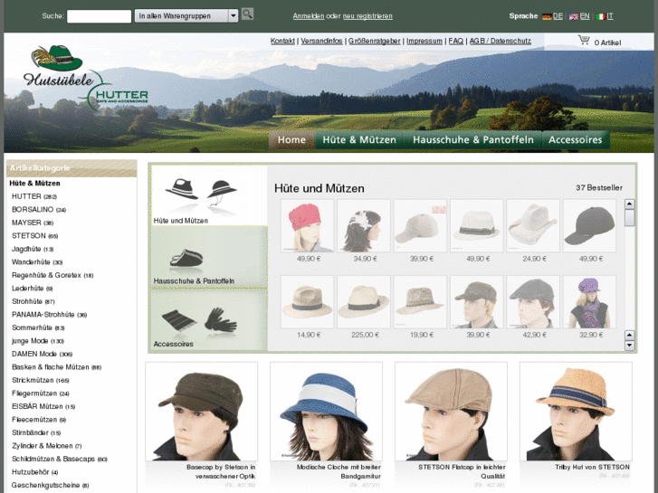Open the hair flower bestseller for 34,90 €
Image resolution: width=658 pixels, height=493 pixels.
pyautogui.click(x=364, y=226)
